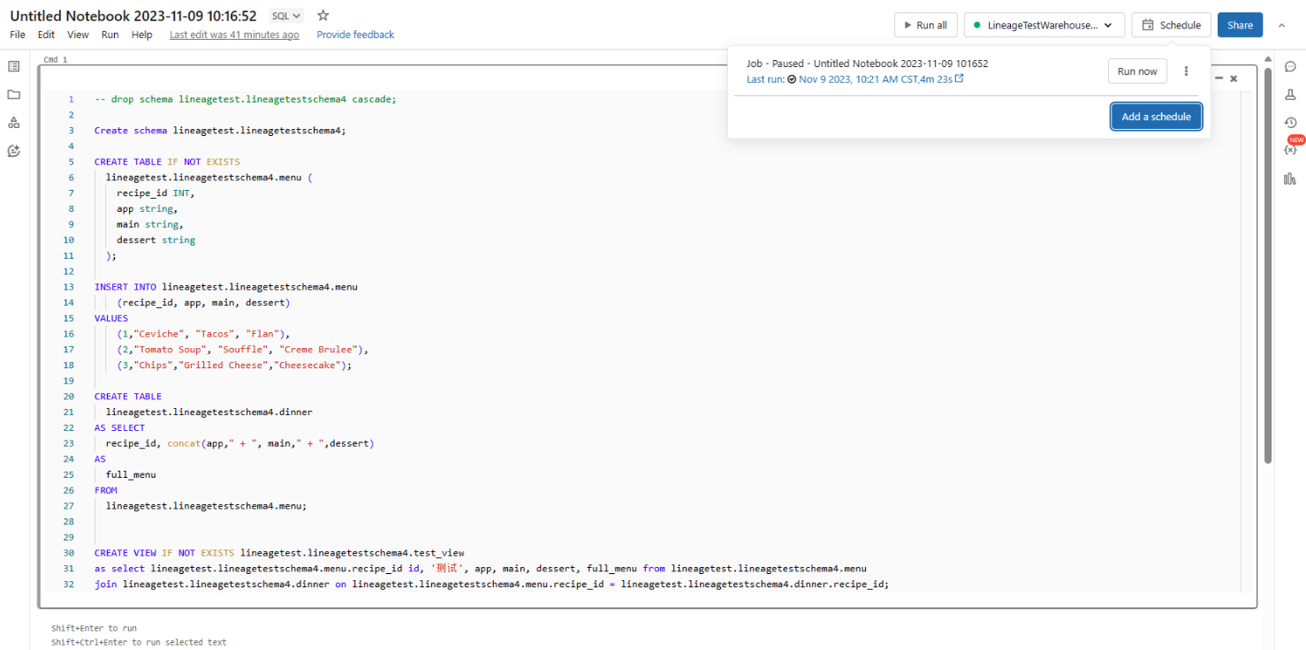Click the Grilled Cheese values row
1306x650 pixels.
pos(234,365)
